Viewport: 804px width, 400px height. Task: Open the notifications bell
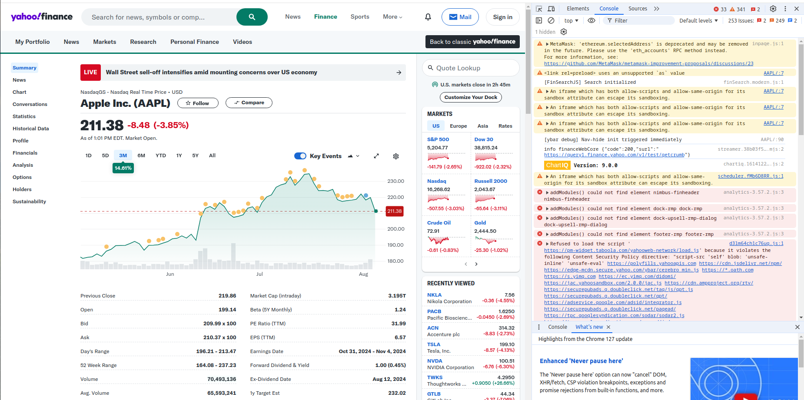point(428,17)
